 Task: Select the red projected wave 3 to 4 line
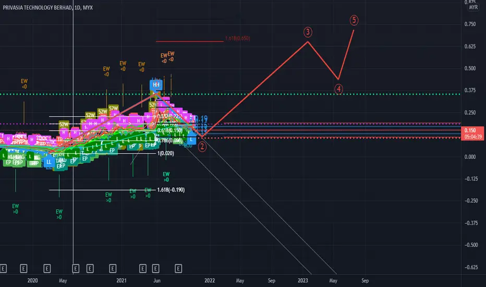point(323,61)
